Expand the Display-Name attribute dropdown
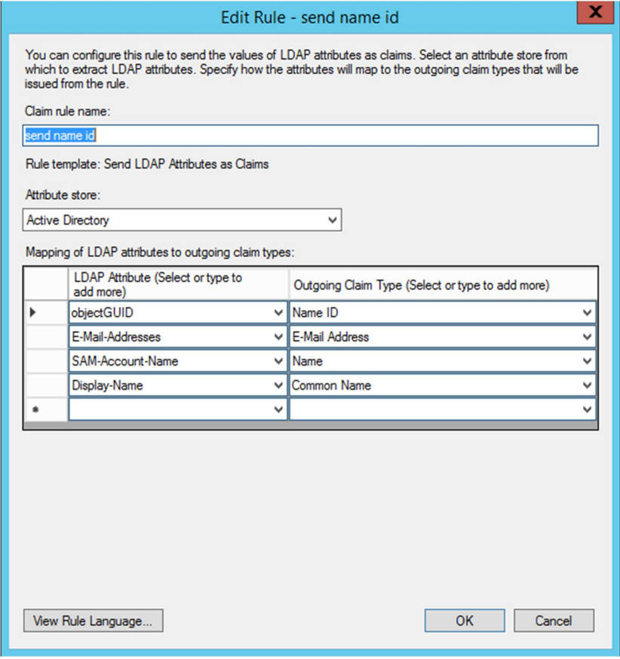This screenshot has height=659, width=620. 278,385
